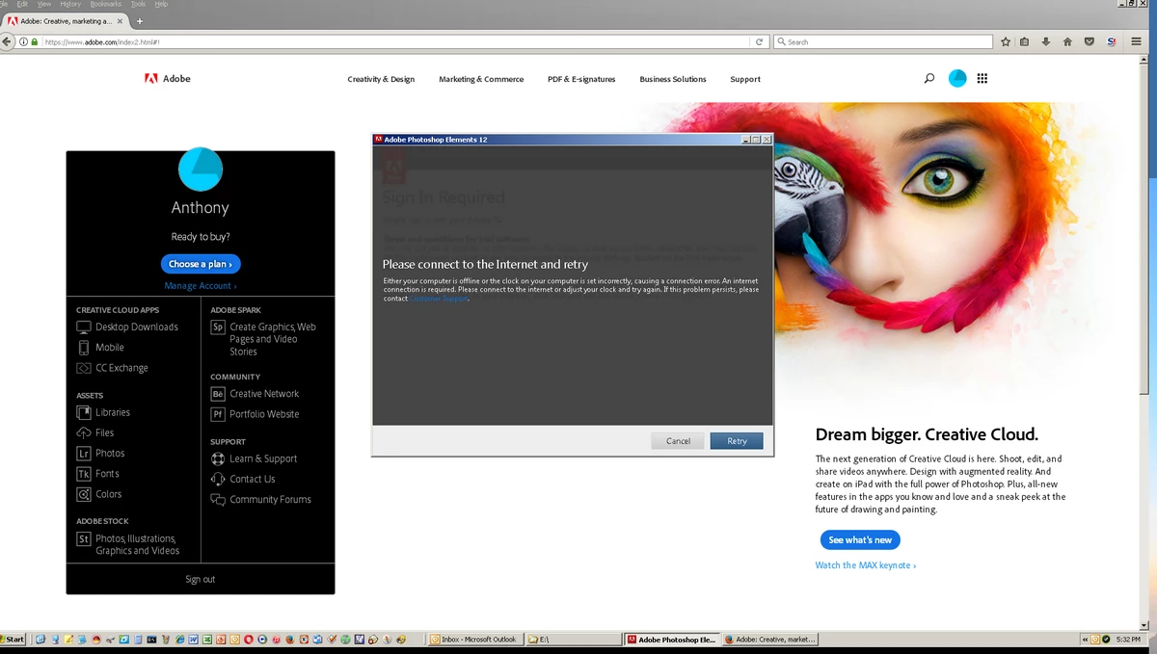
Task: Click the S! extension icon in toolbar
Action: pyautogui.click(x=1112, y=41)
